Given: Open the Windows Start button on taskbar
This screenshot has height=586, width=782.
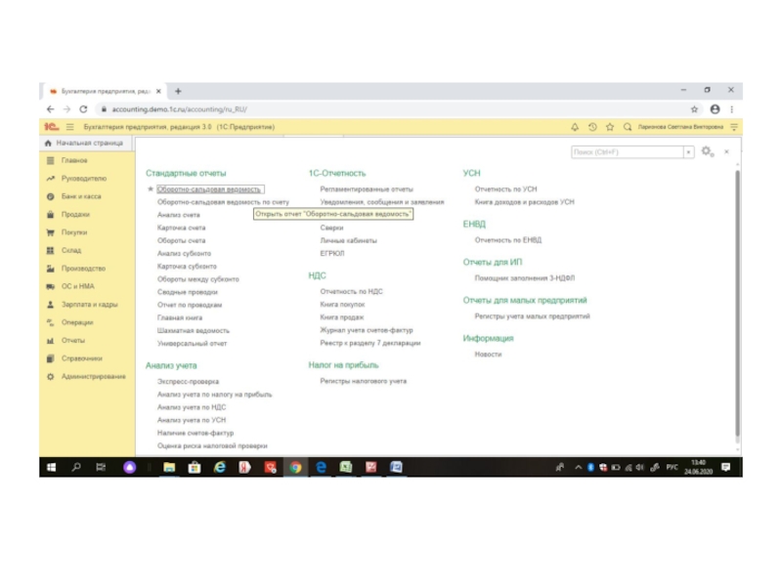Looking at the screenshot, I should point(51,468).
